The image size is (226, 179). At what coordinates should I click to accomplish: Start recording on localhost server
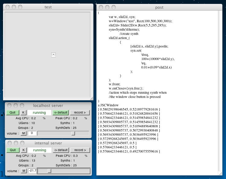click(x=80, y=113)
